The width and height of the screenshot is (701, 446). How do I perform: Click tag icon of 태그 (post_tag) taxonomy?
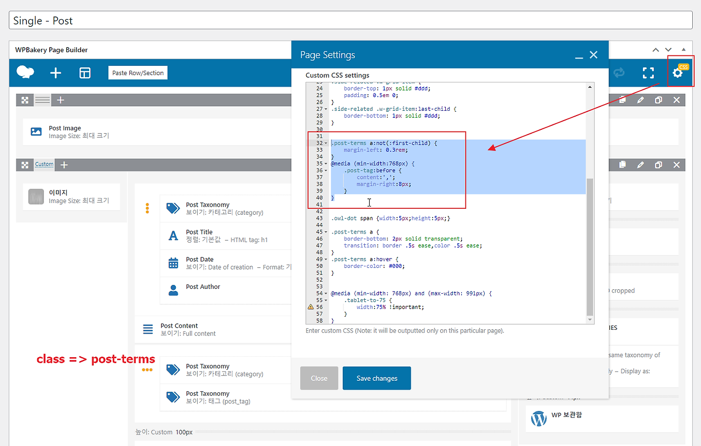(x=174, y=397)
